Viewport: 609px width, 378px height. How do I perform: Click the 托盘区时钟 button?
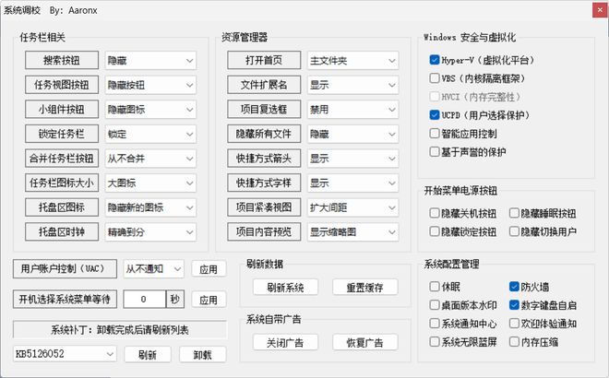(62, 231)
